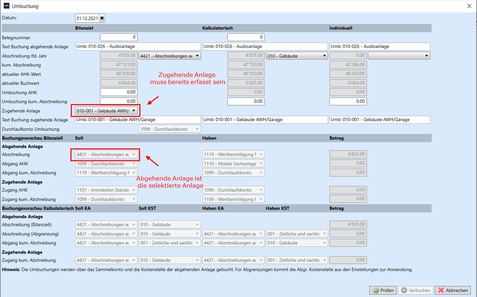
Task: Click the Kalkulatorisch Belegnummer input field
Action: tap(246, 37)
